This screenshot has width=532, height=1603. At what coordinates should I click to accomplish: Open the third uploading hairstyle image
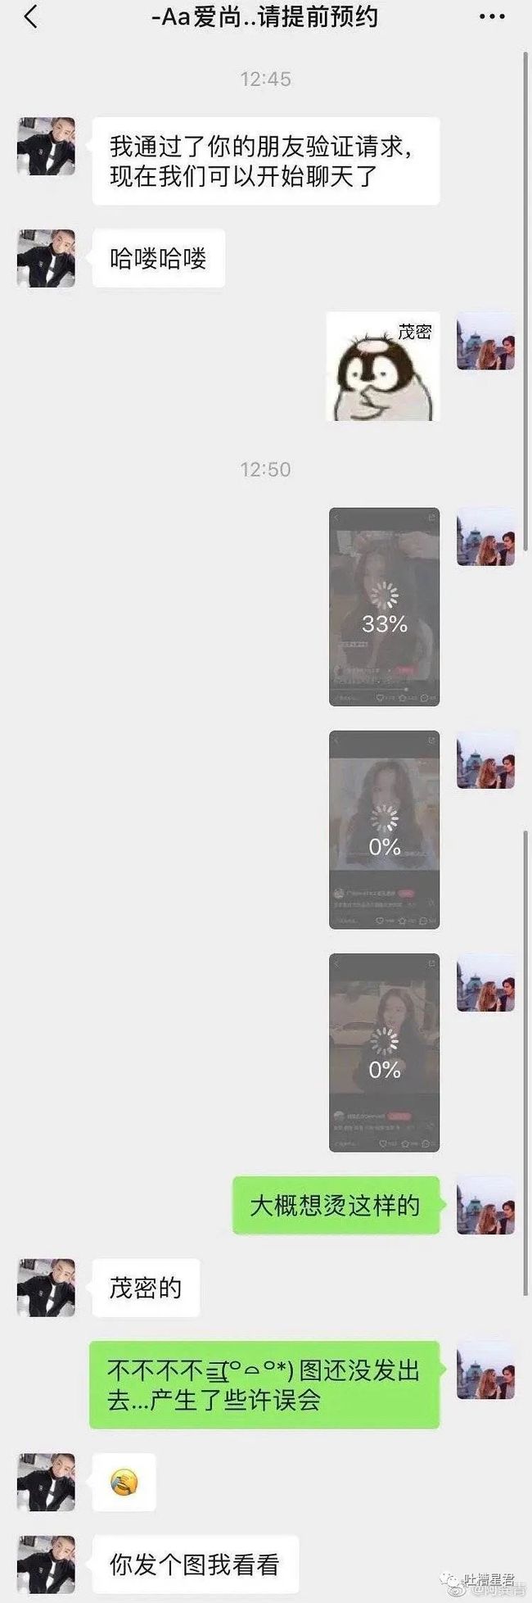click(384, 1053)
